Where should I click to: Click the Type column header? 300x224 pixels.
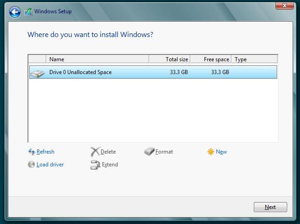pos(254,59)
